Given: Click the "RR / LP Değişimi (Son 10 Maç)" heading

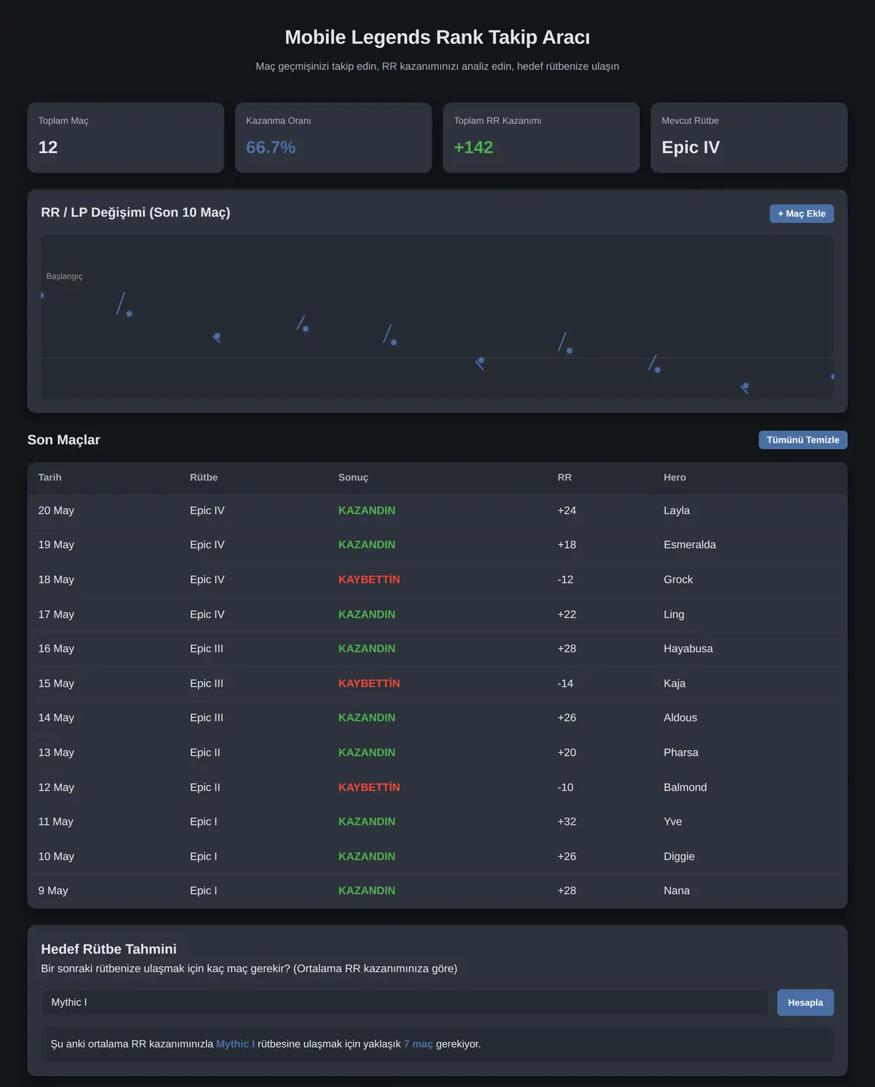Looking at the screenshot, I should pyautogui.click(x=136, y=212).
